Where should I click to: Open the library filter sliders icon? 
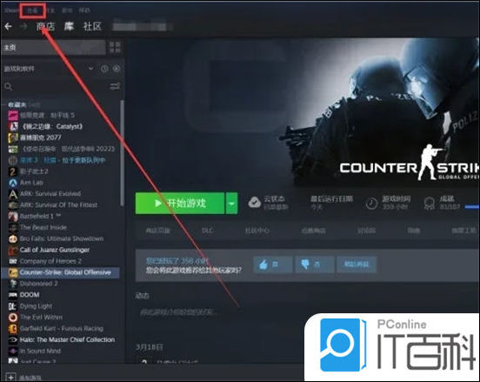tap(115, 87)
